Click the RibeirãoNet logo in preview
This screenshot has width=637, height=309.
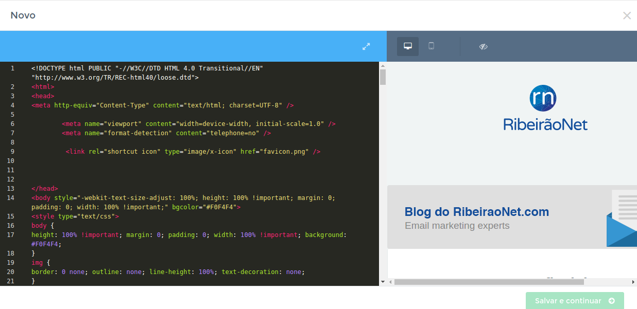click(545, 108)
